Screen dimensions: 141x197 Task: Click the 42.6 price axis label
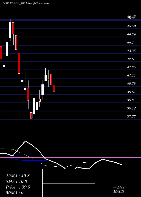pos(130,59)
